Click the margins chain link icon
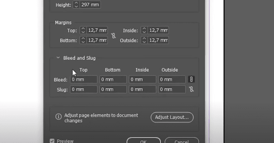Viewport: 274px width, 143px height. [113, 36]
